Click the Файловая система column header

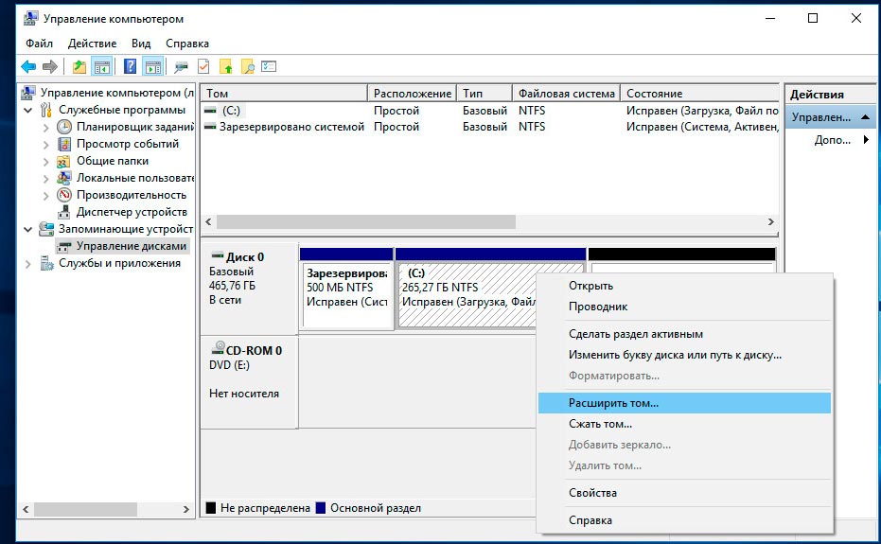(566, 94)
